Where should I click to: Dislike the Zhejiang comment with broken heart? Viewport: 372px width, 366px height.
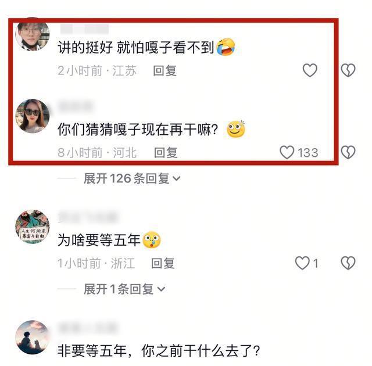click(348, 263)
